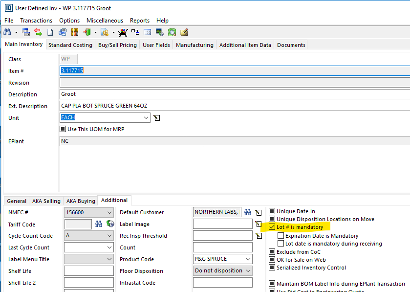Click the edit icon next to Rec Insp Threshold
The width and height of the screenshot is (410, 292).
coord(259,236)
